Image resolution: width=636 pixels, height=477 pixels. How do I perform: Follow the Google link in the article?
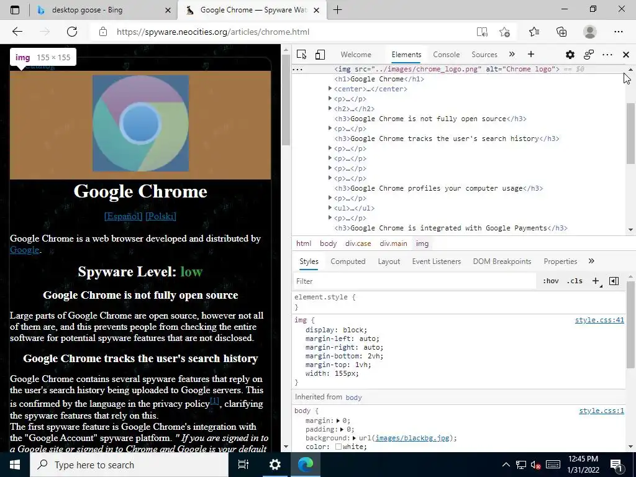click(x=25, y=250)
